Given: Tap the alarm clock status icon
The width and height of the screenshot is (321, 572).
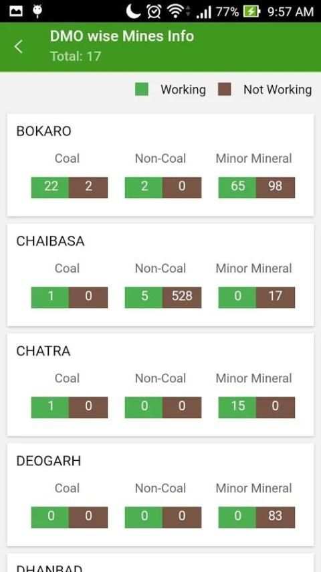Looking at the screenshot, I should [153, 11].
